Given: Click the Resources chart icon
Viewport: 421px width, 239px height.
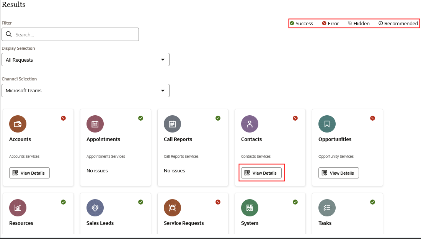Looking at the screenshot, I should pyautogui.click(x=18, y=208).
